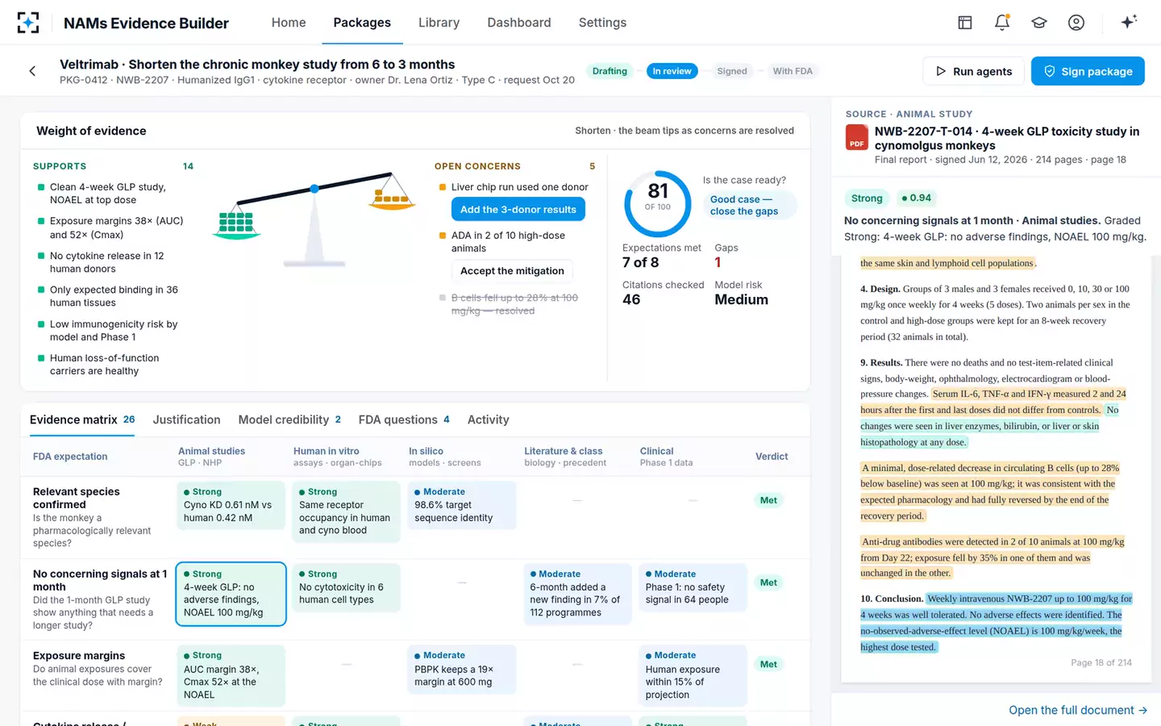Select the In review status step
1161x726 pixels.
click(672, 71)
